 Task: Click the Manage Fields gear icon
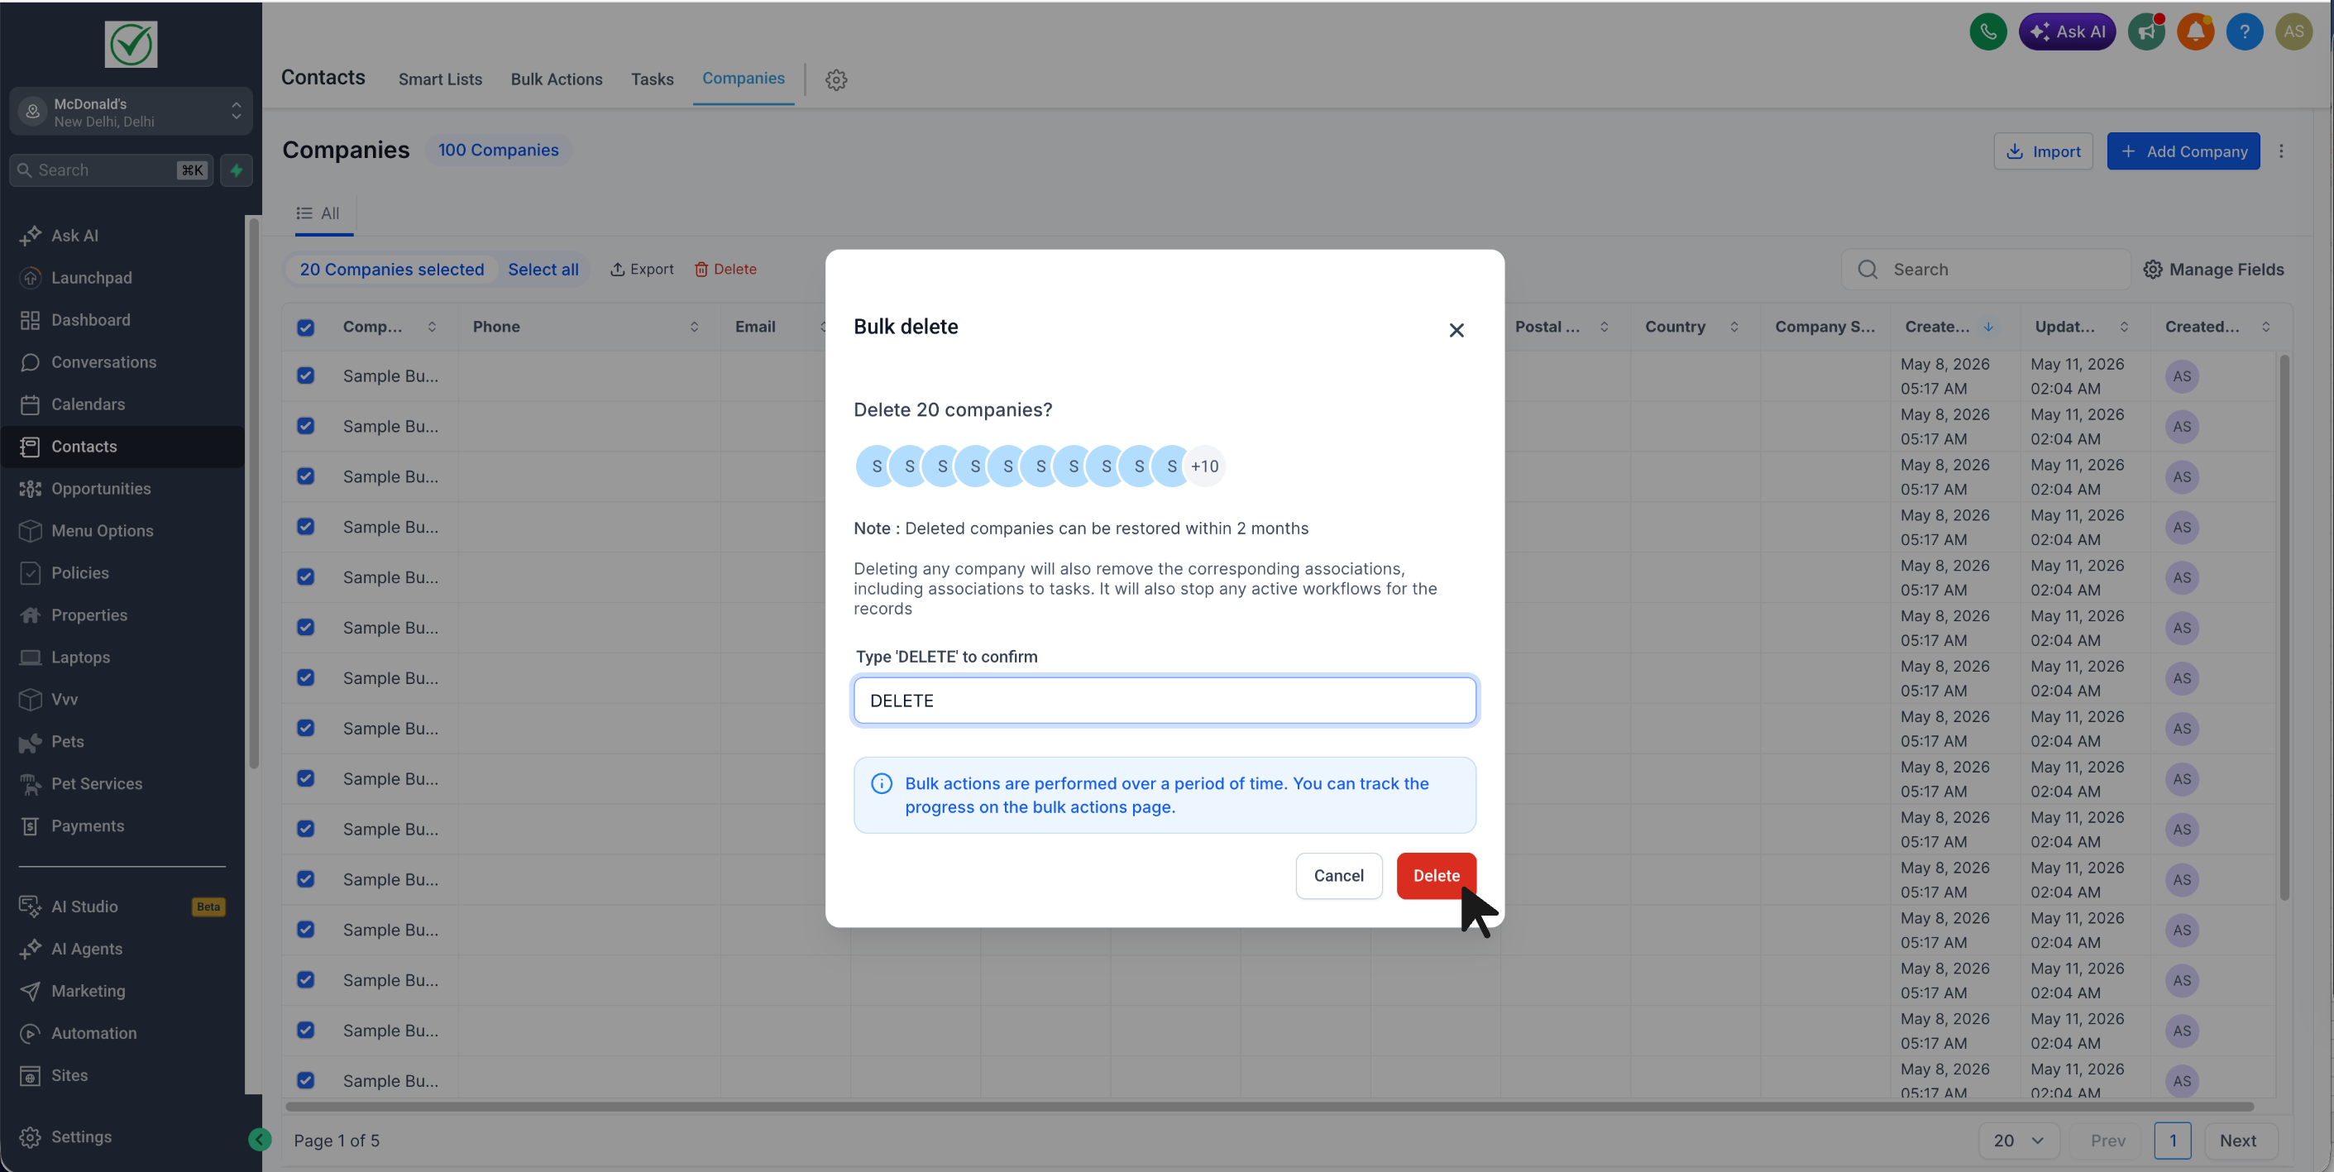(x=2153, y=269)
